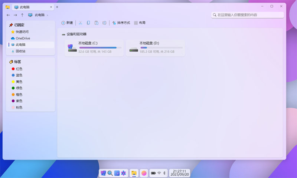Go back with the left arrow
Image resolution: width=297 pixels, height=178 pixels.
pos(8,15)
